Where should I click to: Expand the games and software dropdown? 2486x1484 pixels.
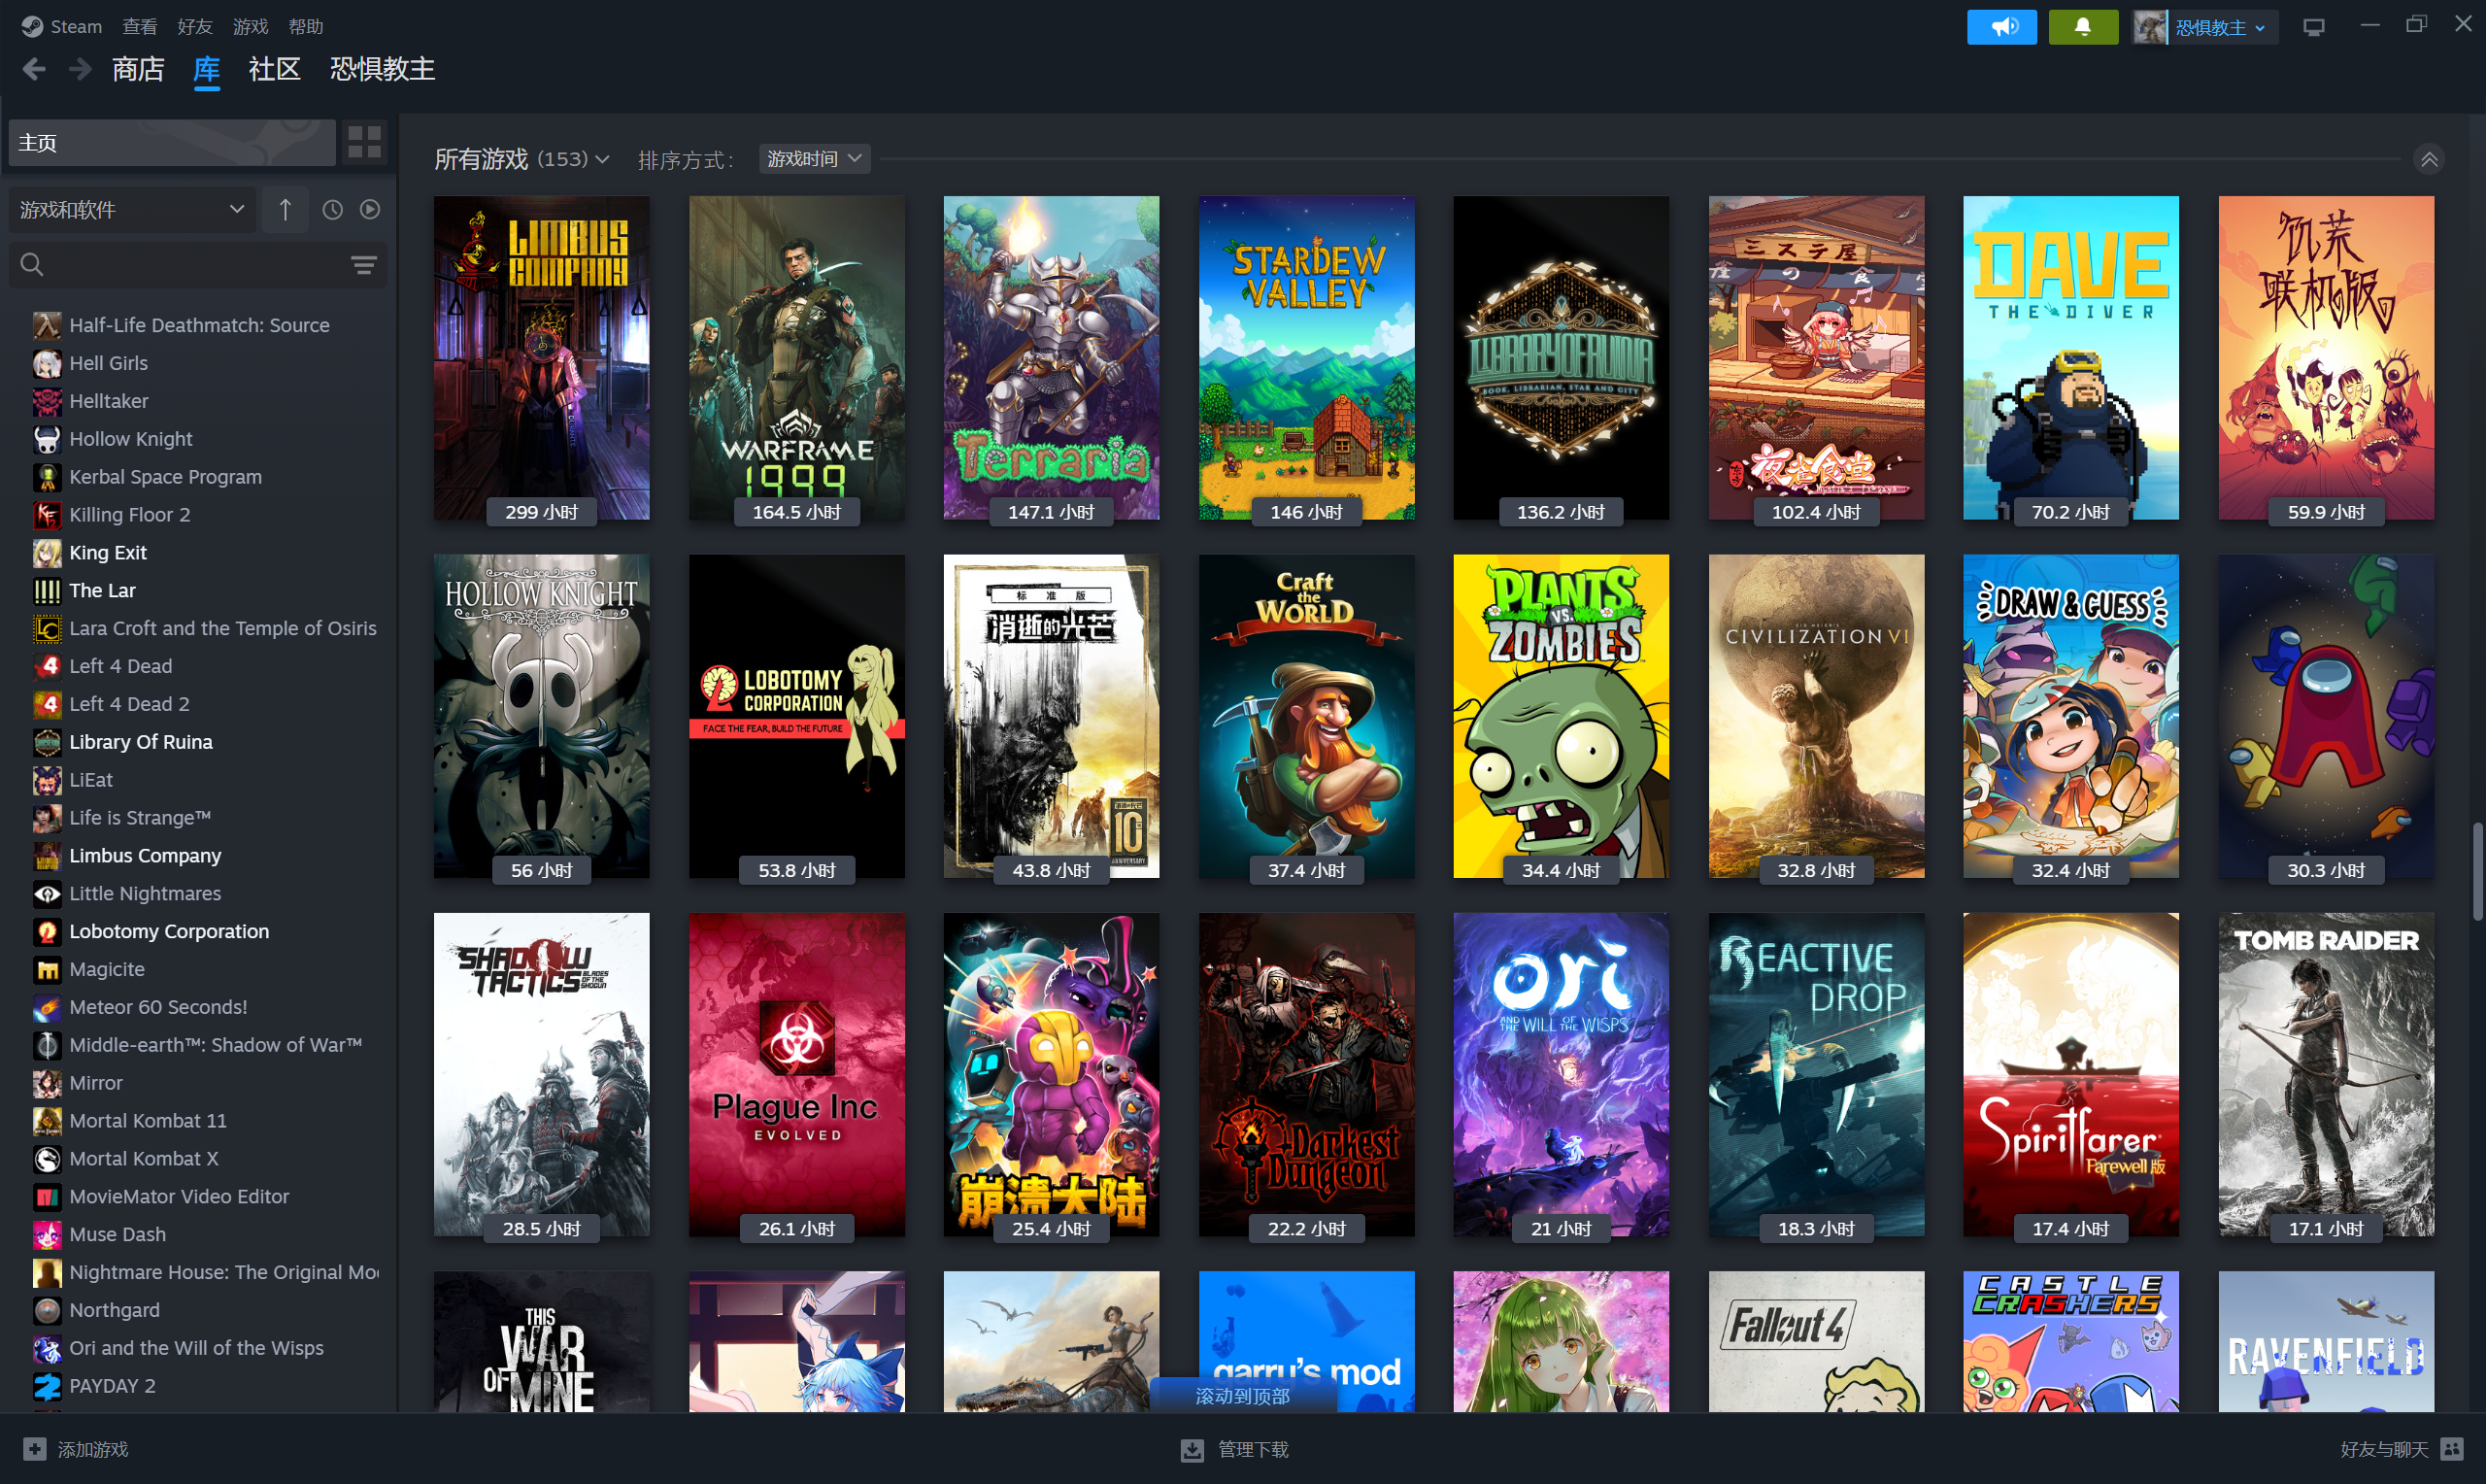coord(132,210)
